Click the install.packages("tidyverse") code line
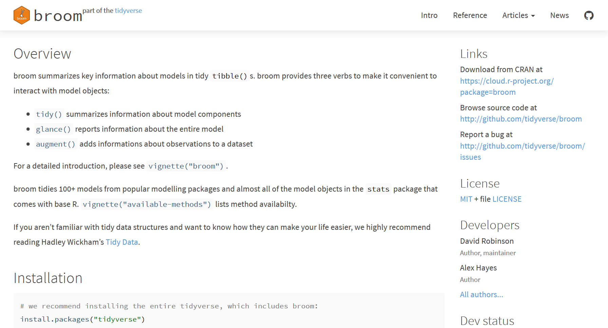Image resolution: width=608 pixels, height=328 pixels. coord(82,319)
